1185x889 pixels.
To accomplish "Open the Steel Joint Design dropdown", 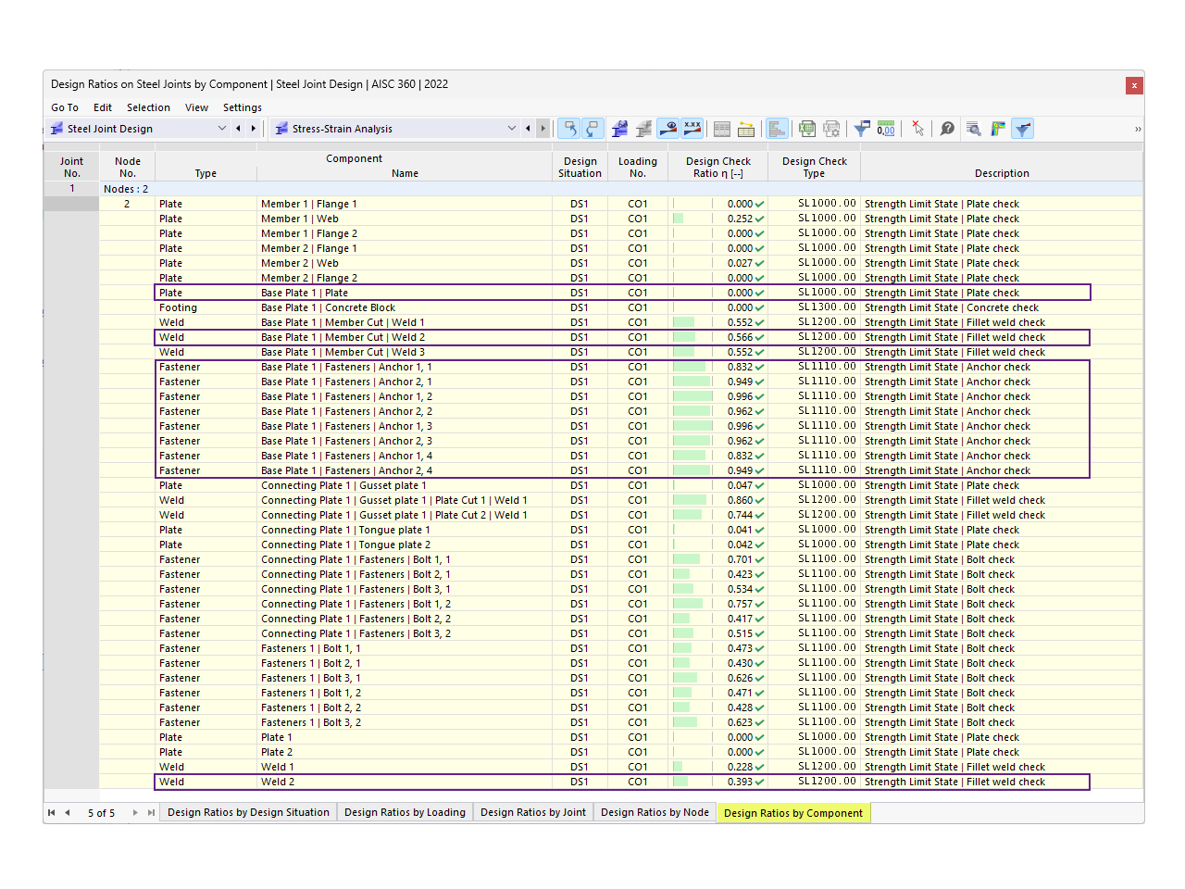I will 221,128.
